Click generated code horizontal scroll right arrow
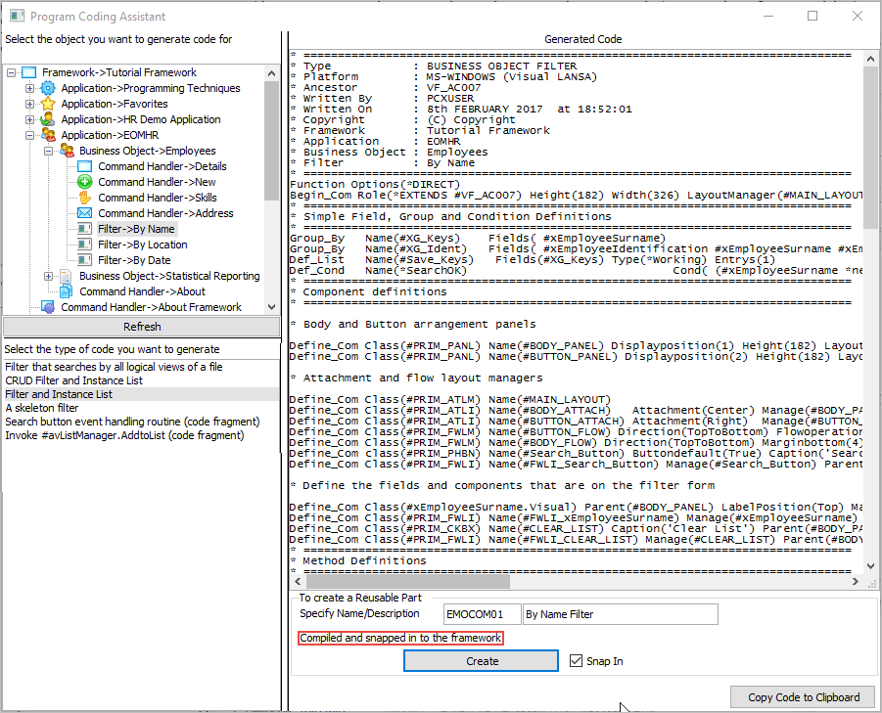 [x=855, y=582]
